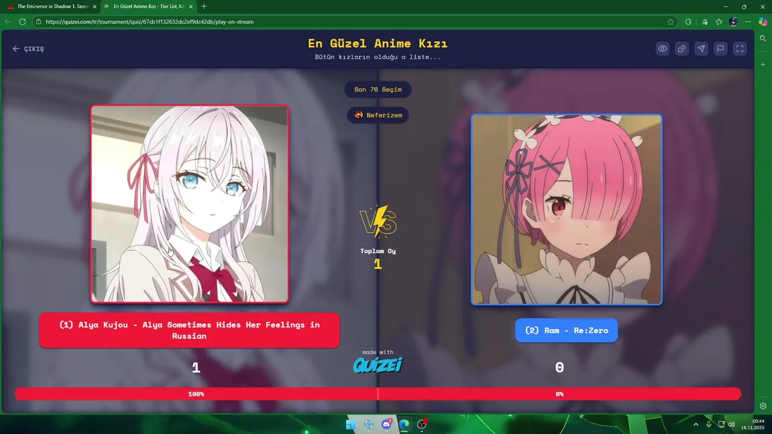Click the Alya vote count 1
The width and height of the screenshot is (772, 434).
coord(196,368)
